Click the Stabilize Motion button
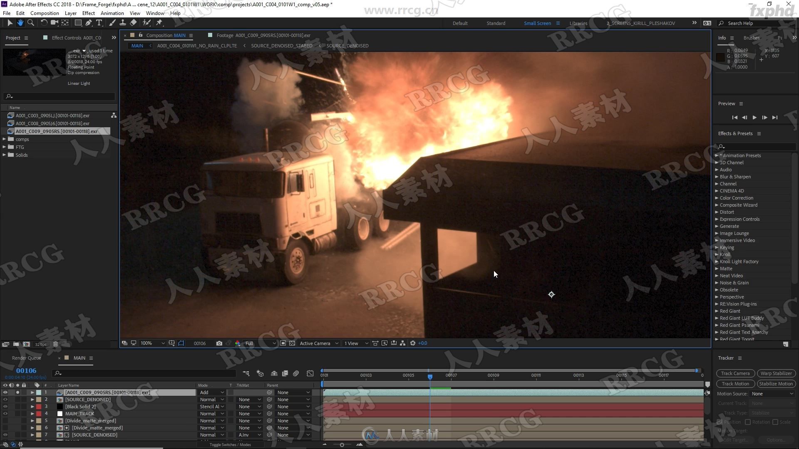The width and height of the screenshot is (799, 449). (x=776, y=384)
